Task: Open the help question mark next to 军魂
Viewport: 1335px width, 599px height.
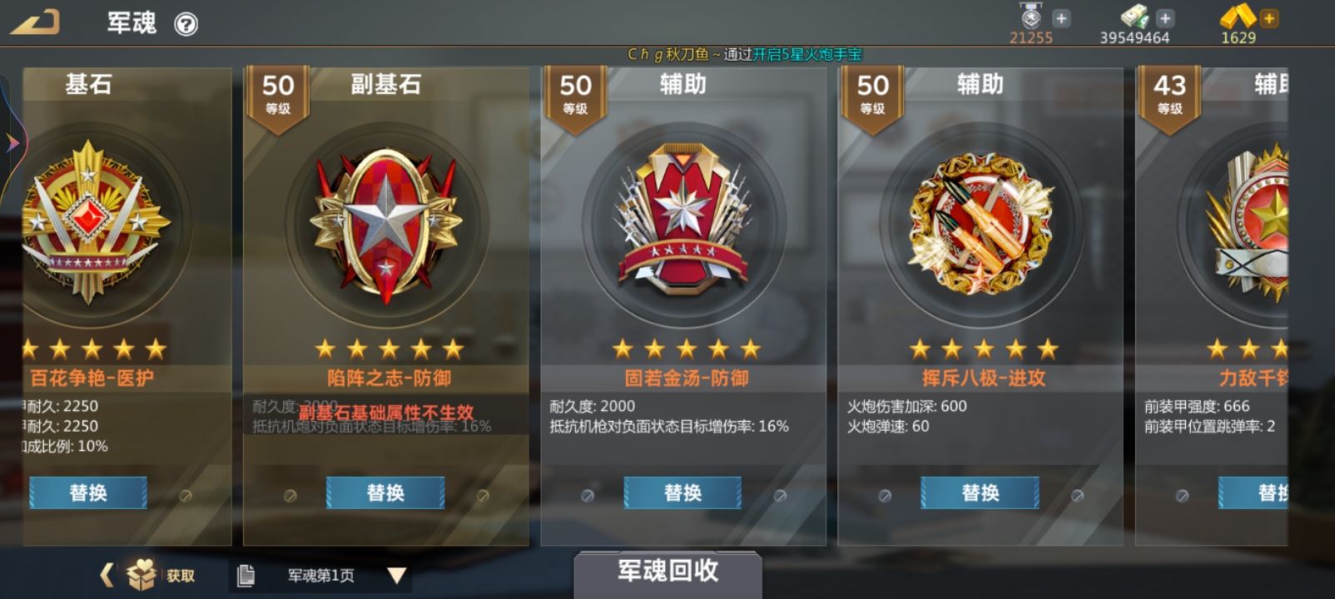Action: pyautogui.click(x=186, y=24)
